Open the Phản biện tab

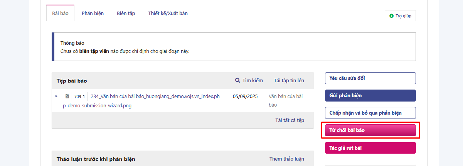[x=93, y=13]
